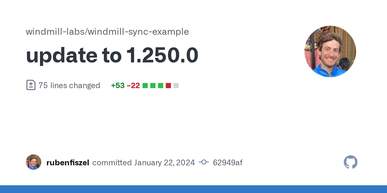Viewport: 387px width, 193px height.
Task: Click the gray diff square
Action: point(176,86)
